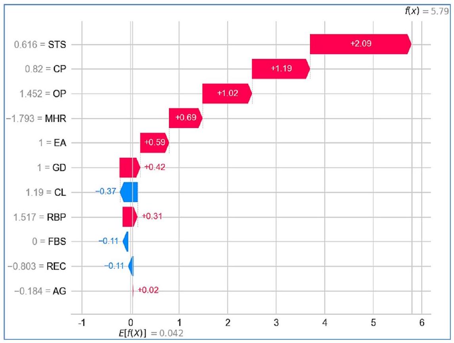Click the +0.42 value beside GD bar

tap(154, 167)
